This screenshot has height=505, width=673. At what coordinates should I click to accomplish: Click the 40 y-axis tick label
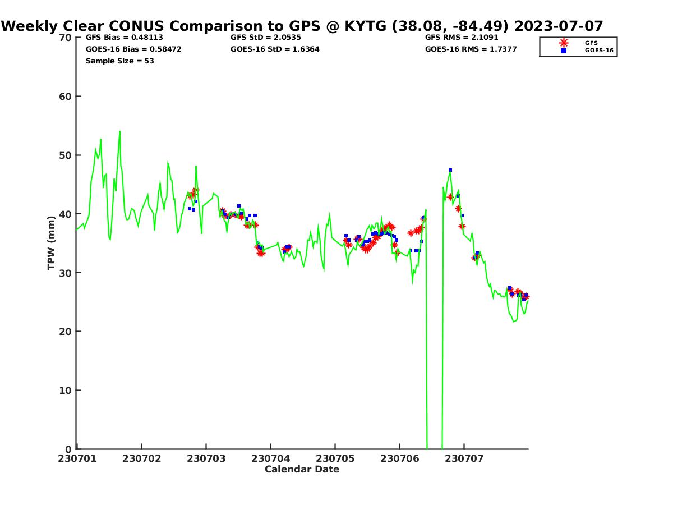pyautogui.click(x=66, y=214)
